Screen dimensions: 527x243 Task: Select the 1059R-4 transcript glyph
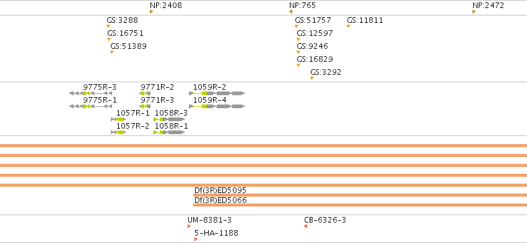(x=217, y=106)
